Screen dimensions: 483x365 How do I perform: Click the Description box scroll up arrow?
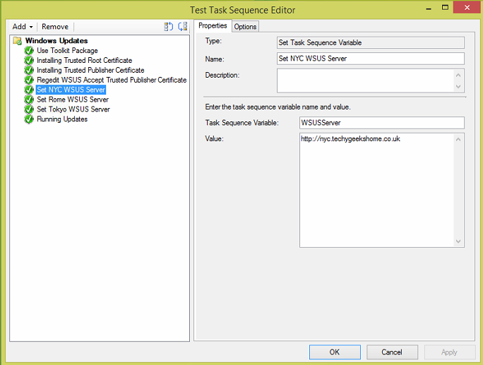pos(459,74)
